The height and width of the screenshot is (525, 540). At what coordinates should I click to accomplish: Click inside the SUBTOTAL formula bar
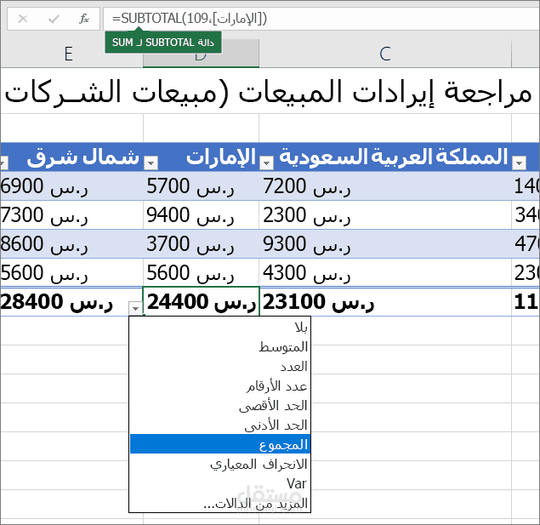click(x=321, y=19)
